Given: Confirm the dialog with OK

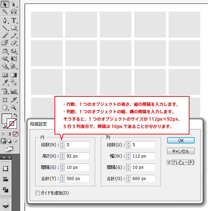Looking at the screenshot, I should [181, 140].
